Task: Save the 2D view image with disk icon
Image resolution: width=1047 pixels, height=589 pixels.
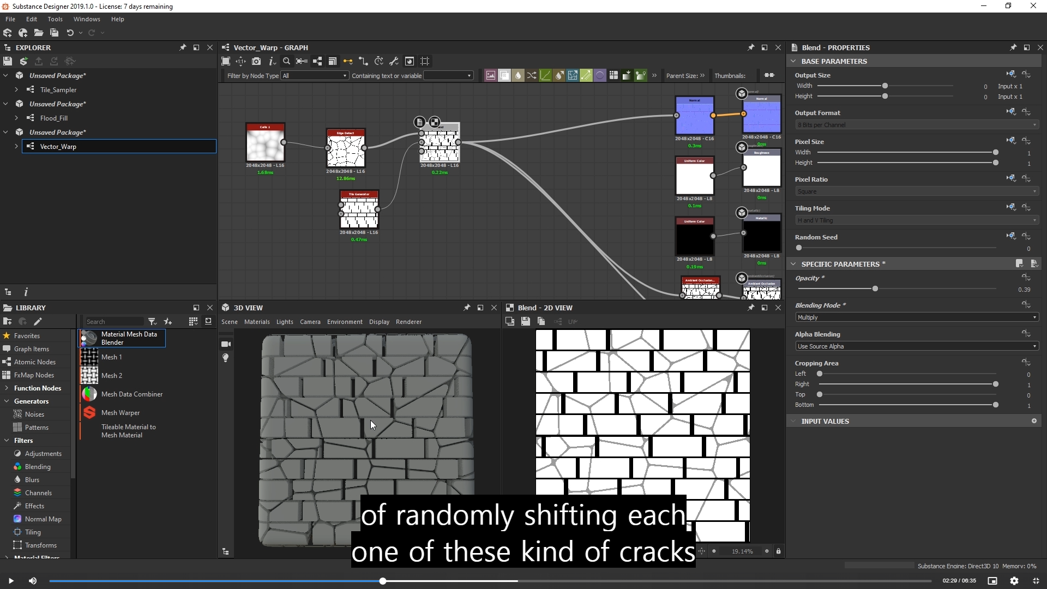Action: tap(525, 321)
